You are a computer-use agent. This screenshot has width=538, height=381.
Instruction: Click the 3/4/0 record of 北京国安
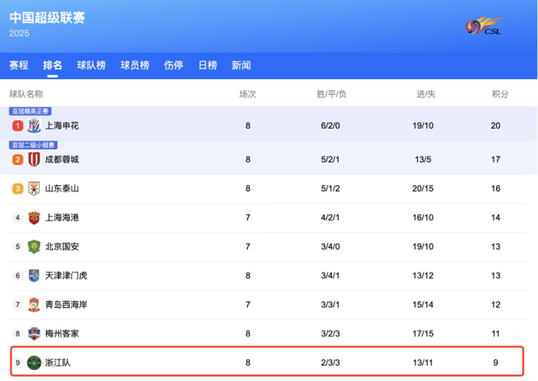tap(330, 246)
